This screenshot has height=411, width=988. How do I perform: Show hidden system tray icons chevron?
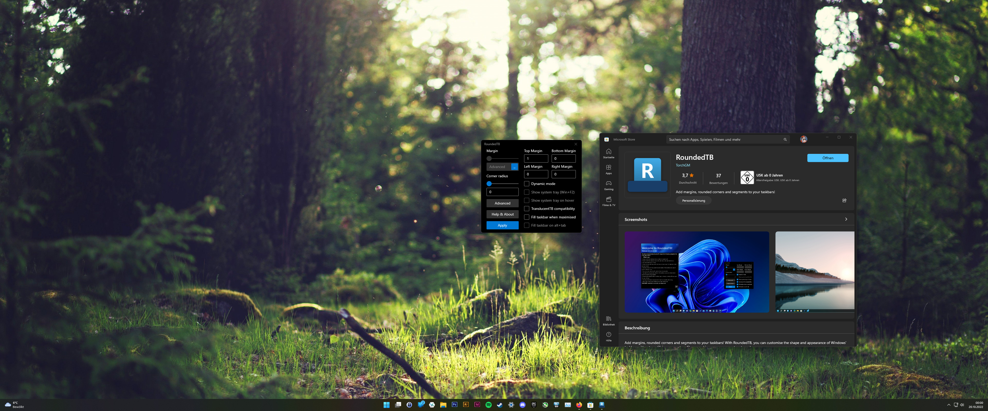pos(948,405)
